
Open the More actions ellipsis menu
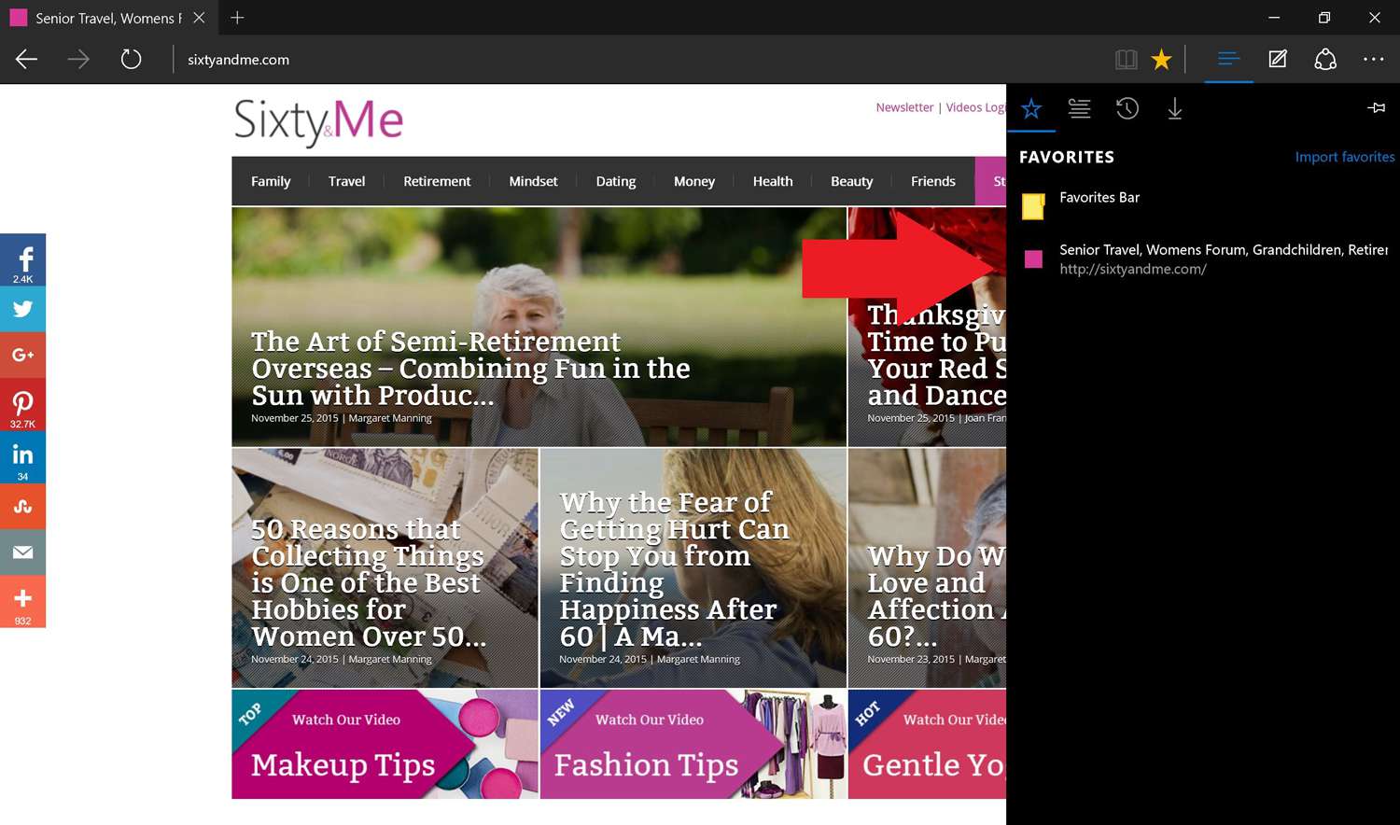(x=1374, y=60)
